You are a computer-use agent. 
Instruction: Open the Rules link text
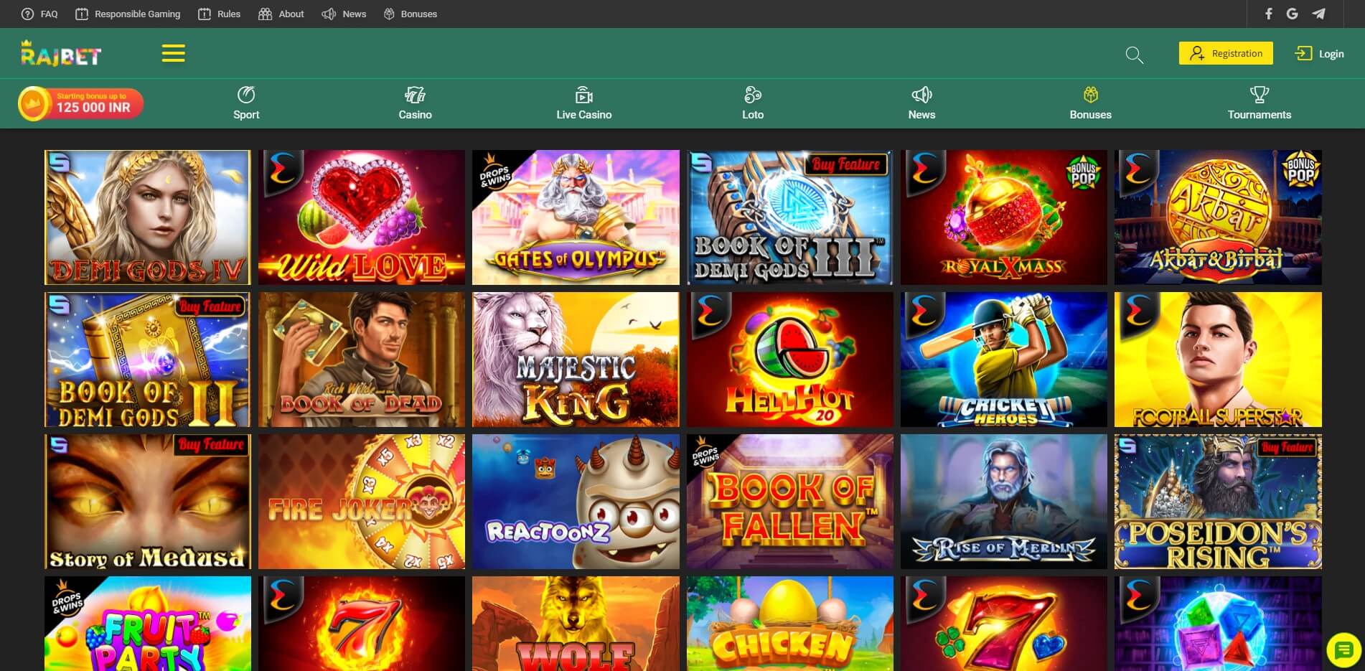229,14
